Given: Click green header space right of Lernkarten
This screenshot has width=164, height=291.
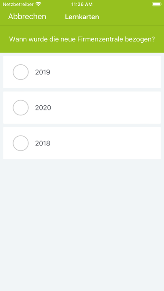Looking at the screenshot, I should tap(131, 17).
